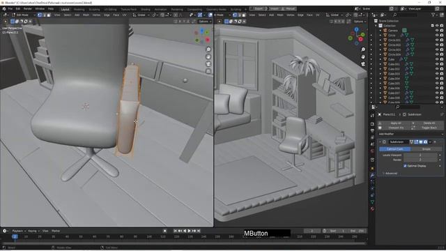This screenshot has height=251, width=446.
Task: Disable Cube.002 in renders camera icon
Action: point(442,69)
